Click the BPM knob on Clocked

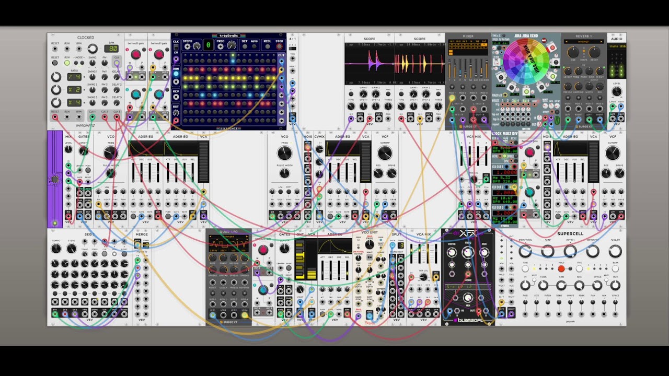click(93, 49)
